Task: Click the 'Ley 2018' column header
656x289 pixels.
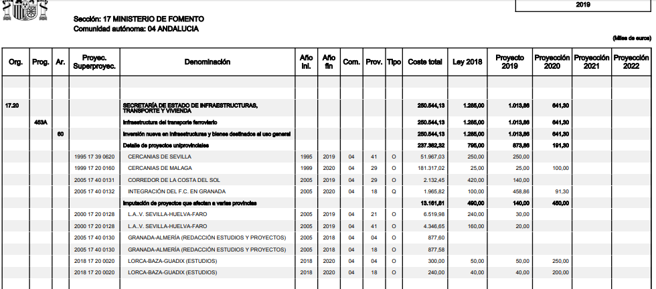Action: coord(467,62)
